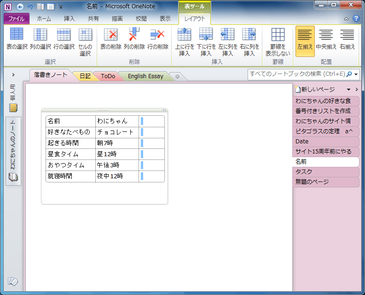Toggle left alignment (左揃え)

tap(305, 41)
